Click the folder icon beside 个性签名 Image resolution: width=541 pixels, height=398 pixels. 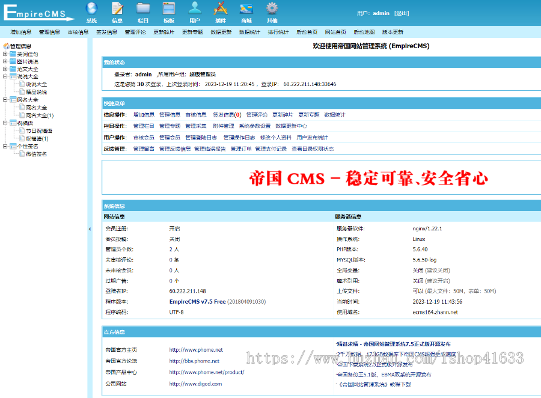click(x=13, y=146)
